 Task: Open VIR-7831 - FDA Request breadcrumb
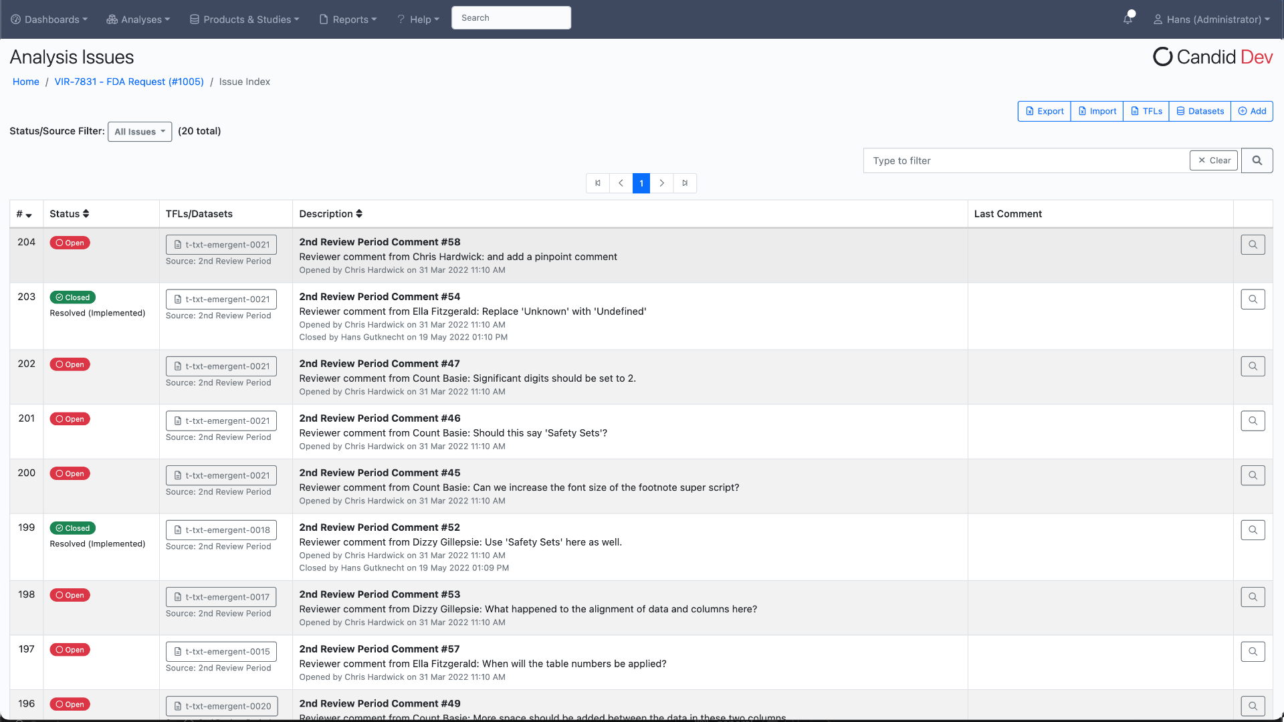[129, 82]
